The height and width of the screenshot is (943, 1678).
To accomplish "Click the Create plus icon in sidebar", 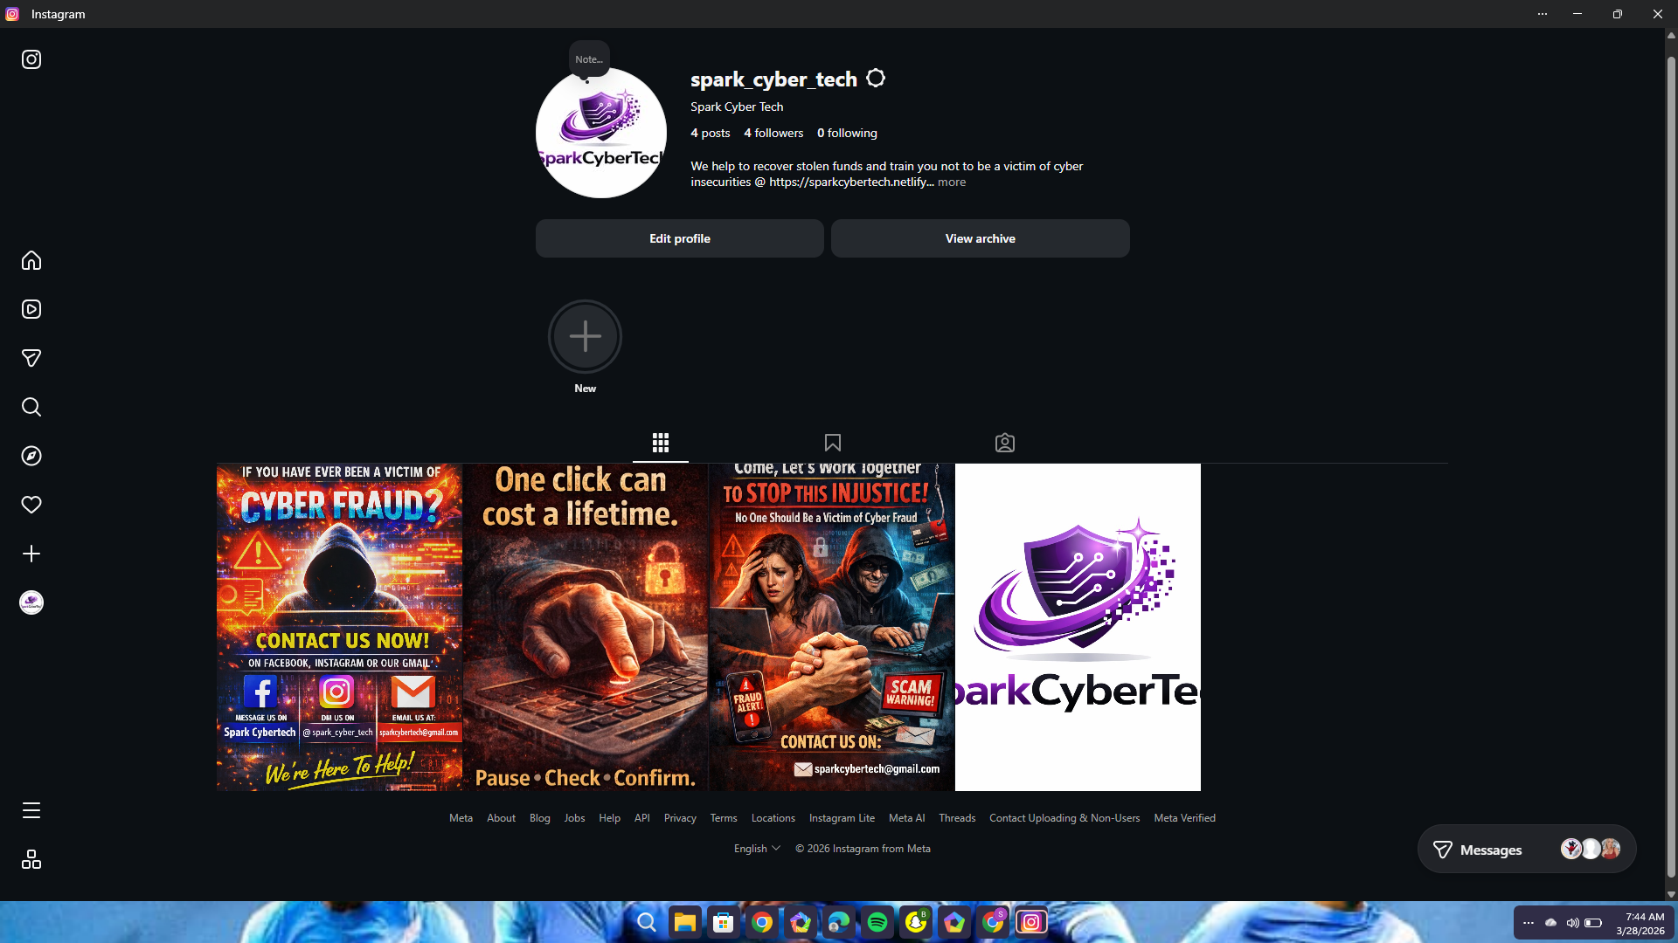I will (x=31, y=554).
